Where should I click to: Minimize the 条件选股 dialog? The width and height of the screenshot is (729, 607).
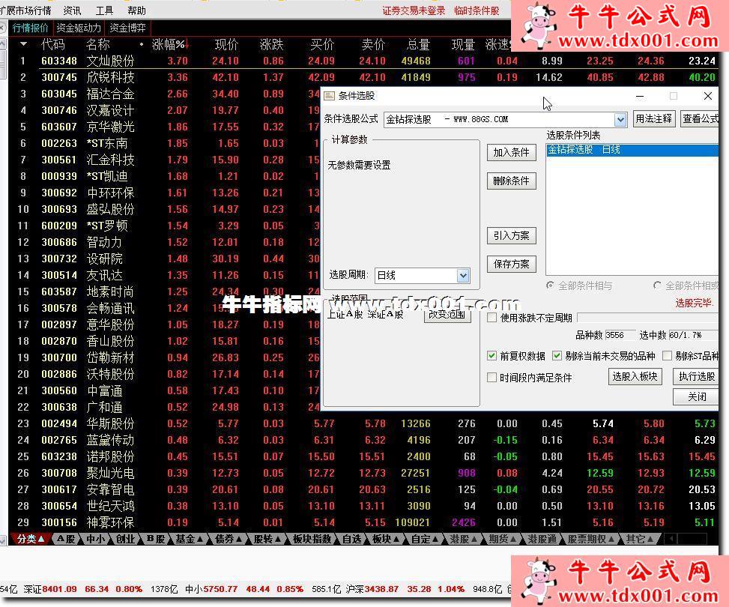tap(640, 96)
